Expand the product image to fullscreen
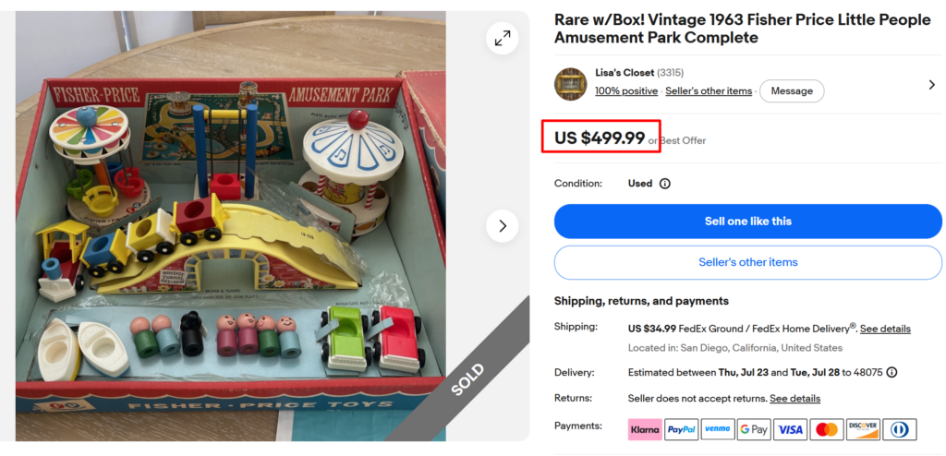The height and width of the screenshot is (456, 946). coord(502,38)
